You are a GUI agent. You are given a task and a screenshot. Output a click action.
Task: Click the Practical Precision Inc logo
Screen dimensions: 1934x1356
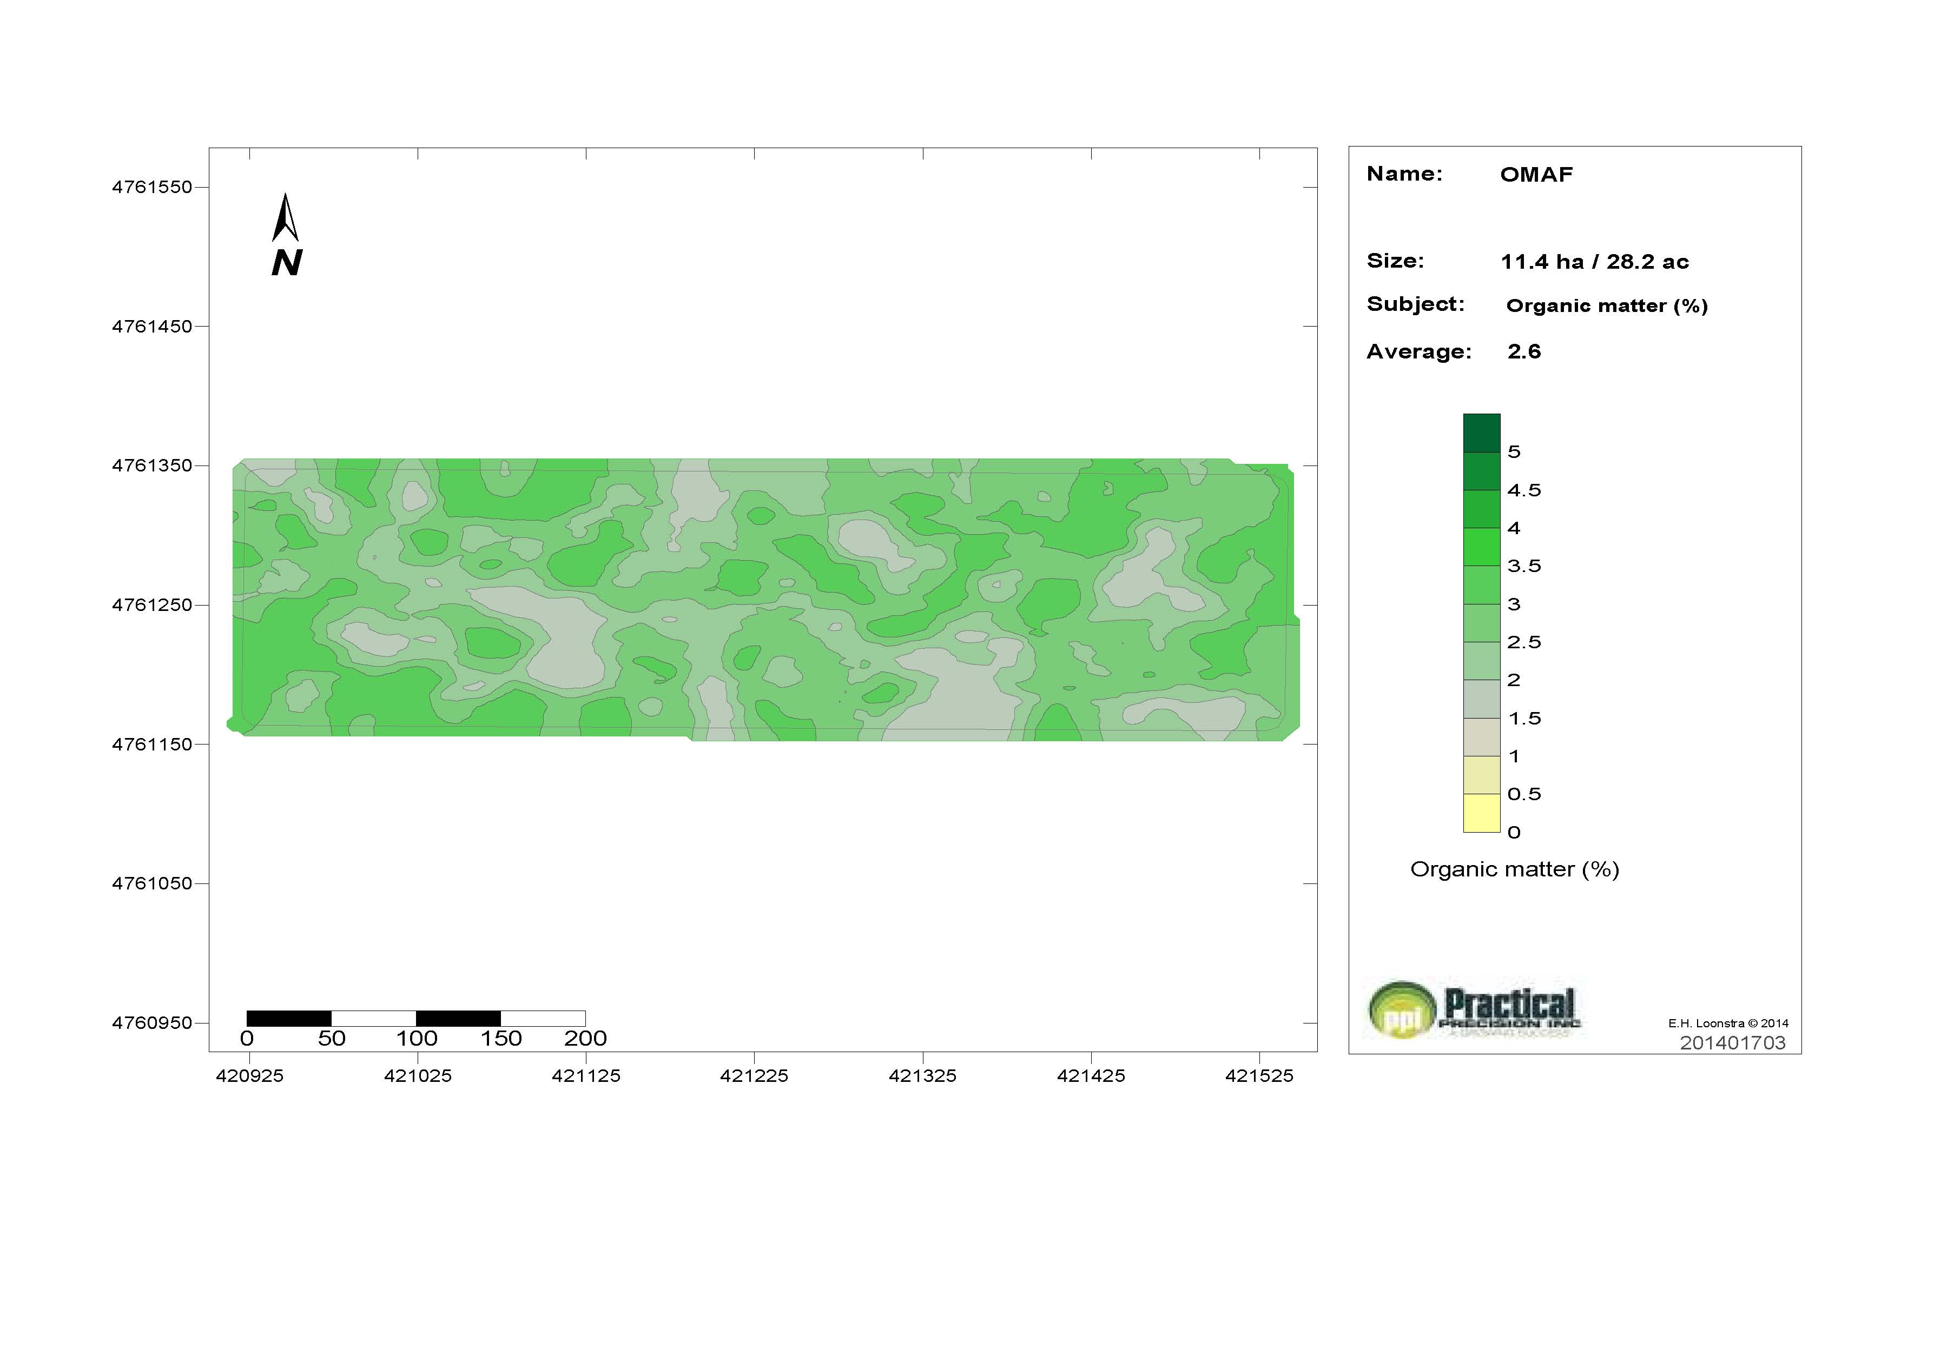coord(1474,1009)
